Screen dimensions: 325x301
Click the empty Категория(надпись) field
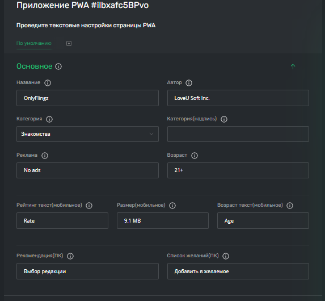[x=238, y=134]
